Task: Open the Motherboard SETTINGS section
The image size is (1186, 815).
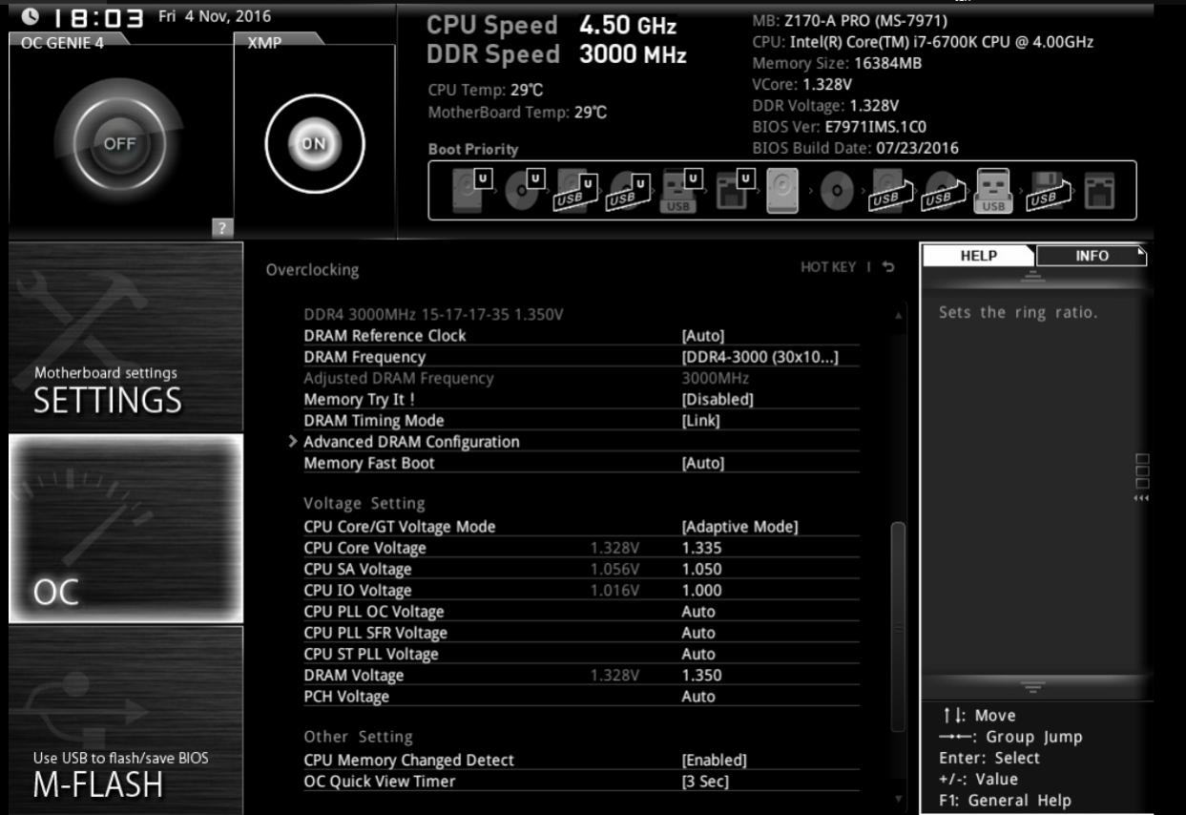Action: coord(126,337)
